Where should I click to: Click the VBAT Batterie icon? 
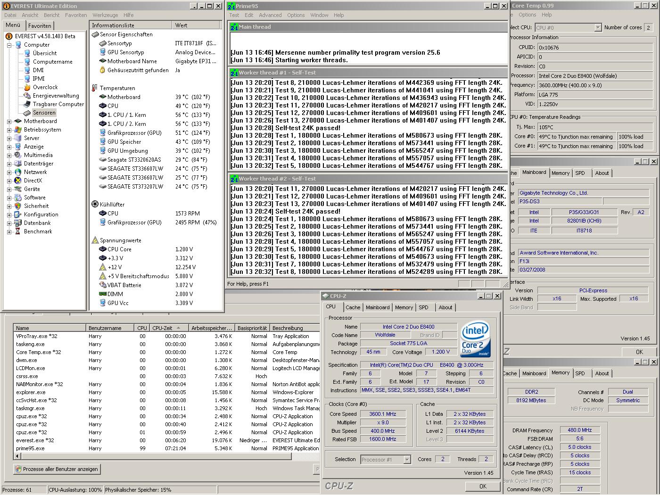pyautogui.click(x=103, y=285)
